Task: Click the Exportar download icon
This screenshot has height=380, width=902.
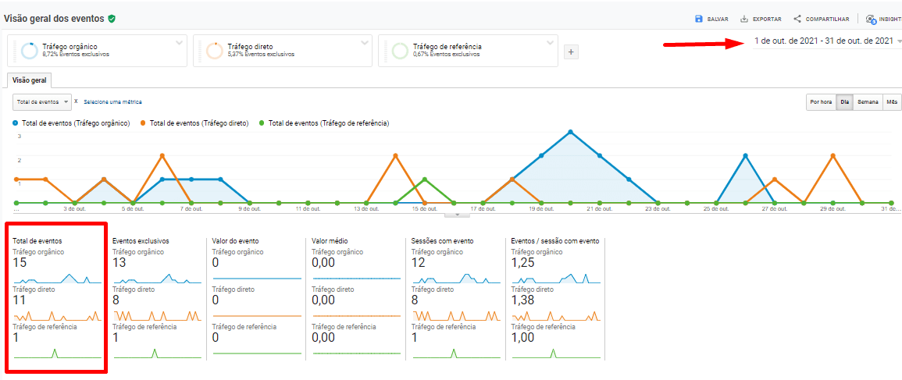Action: click(x=744, y=19)
